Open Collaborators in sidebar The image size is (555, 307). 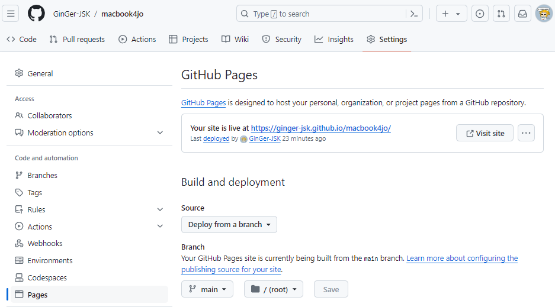tap(89, 115)
